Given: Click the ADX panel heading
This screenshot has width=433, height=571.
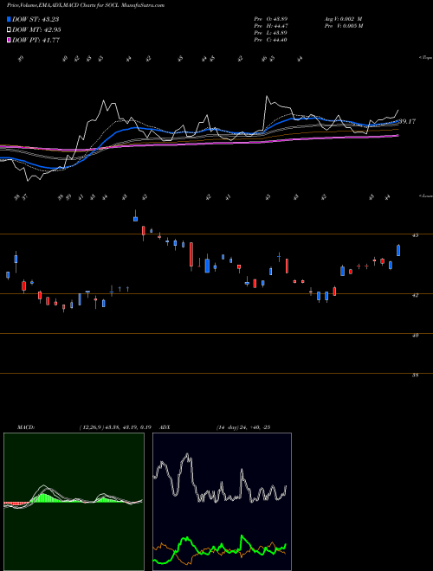Looking at the screenshot, I should 165,427.
